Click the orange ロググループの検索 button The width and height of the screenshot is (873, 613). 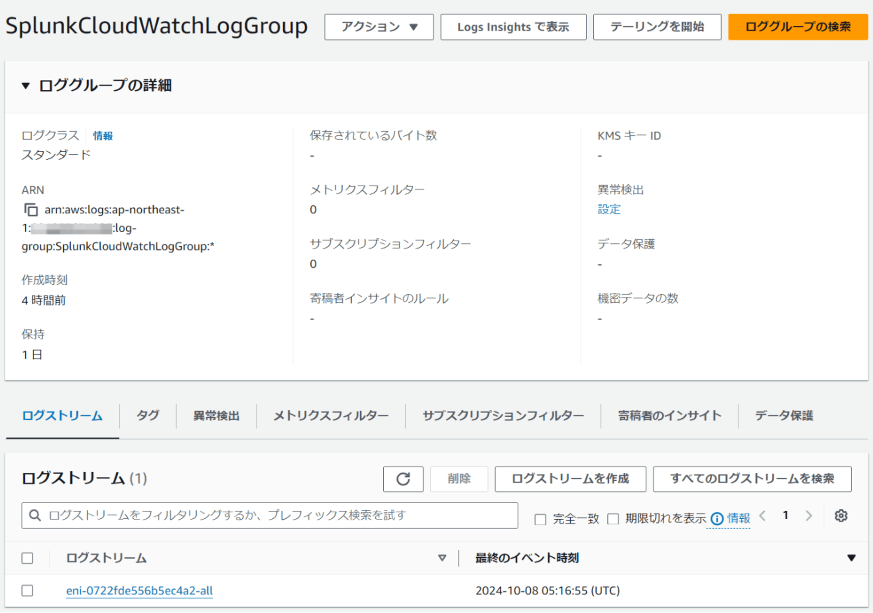tap(798, 27)
